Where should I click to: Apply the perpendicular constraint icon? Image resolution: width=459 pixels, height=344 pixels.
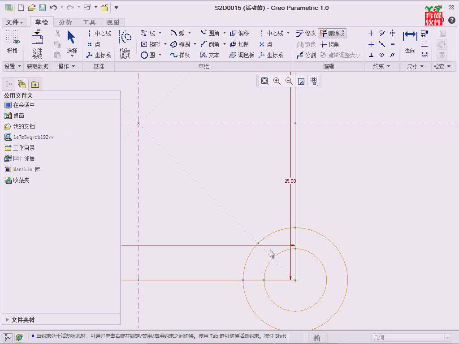pos(371,55)
